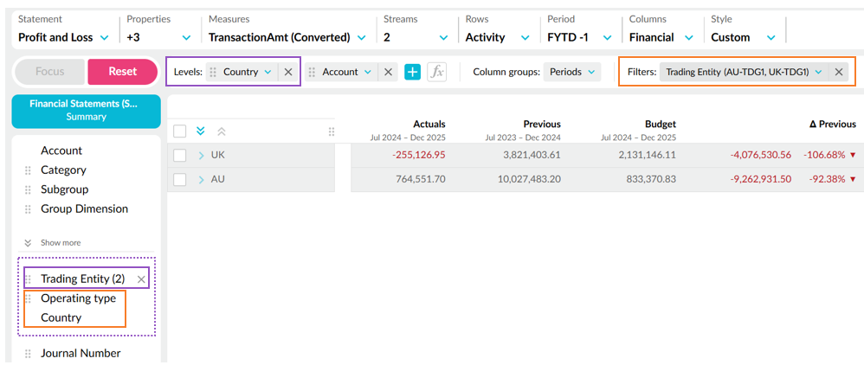This screenshot has width=864, height=365.
Task: Select Category in the dimension list
Action: pos(63,170)
